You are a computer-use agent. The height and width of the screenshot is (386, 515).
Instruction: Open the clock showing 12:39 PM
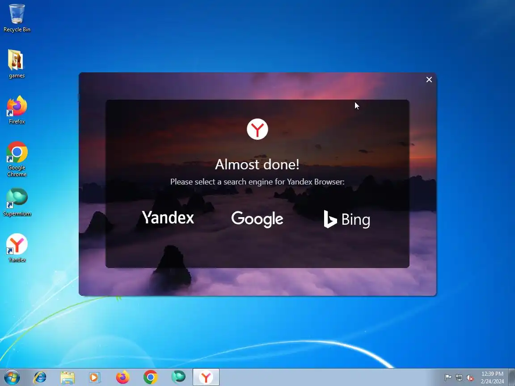coord(492,378)
